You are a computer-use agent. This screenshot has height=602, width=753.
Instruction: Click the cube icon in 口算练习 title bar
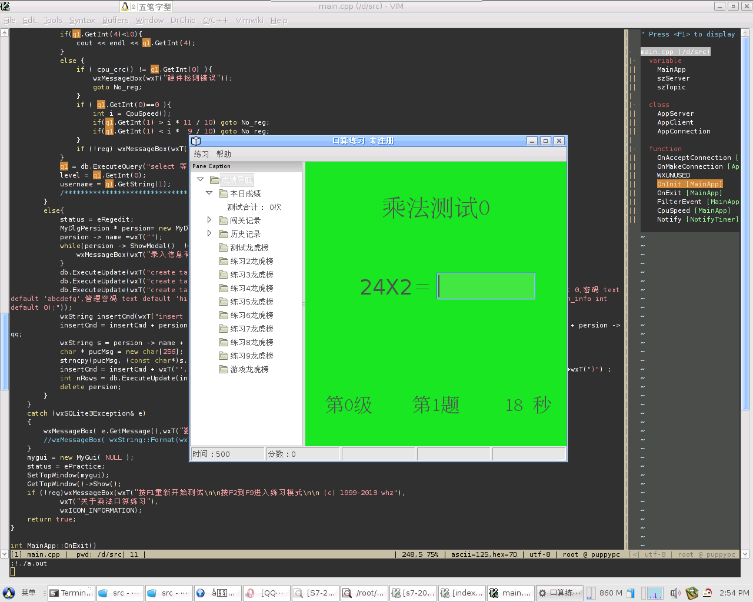pos(196,141)
